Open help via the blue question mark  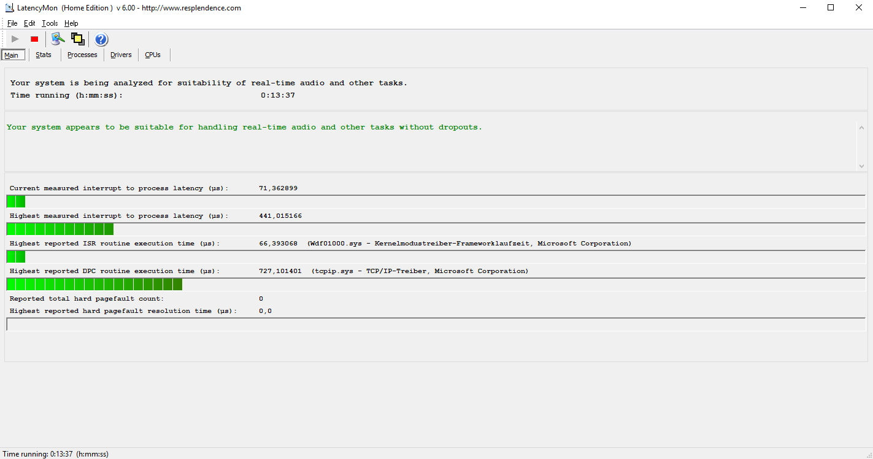[x=101, y=40]
